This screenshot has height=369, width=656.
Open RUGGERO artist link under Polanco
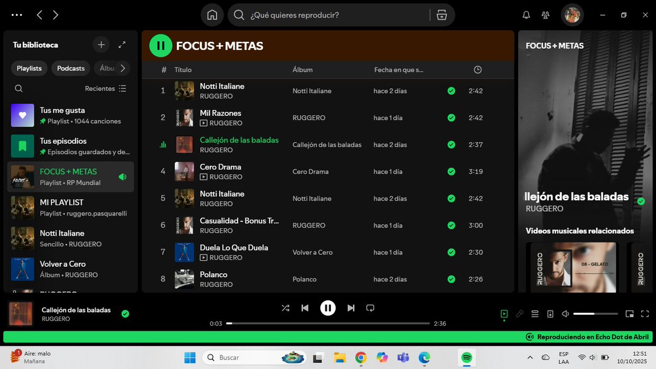click(216, 284)
